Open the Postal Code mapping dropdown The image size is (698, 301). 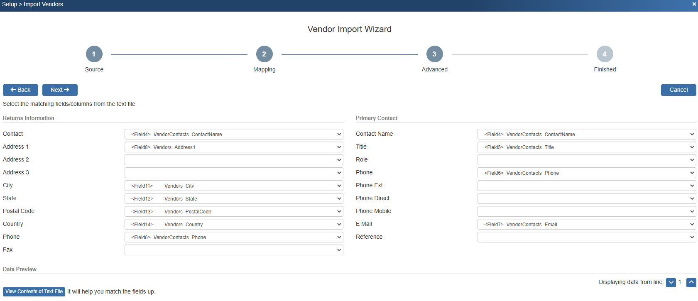pyautogui.click(x=234, y=211)
